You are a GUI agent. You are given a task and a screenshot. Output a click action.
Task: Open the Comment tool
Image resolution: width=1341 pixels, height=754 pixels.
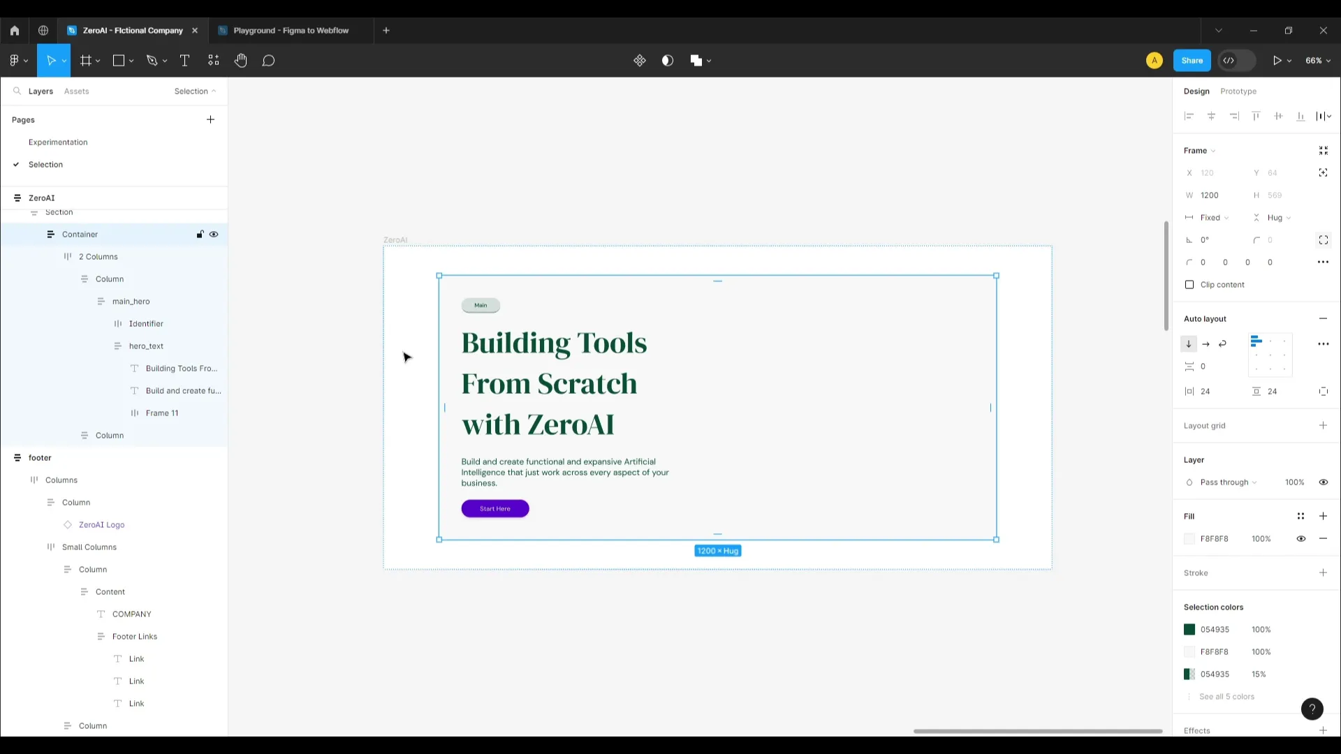coord(268,61)
